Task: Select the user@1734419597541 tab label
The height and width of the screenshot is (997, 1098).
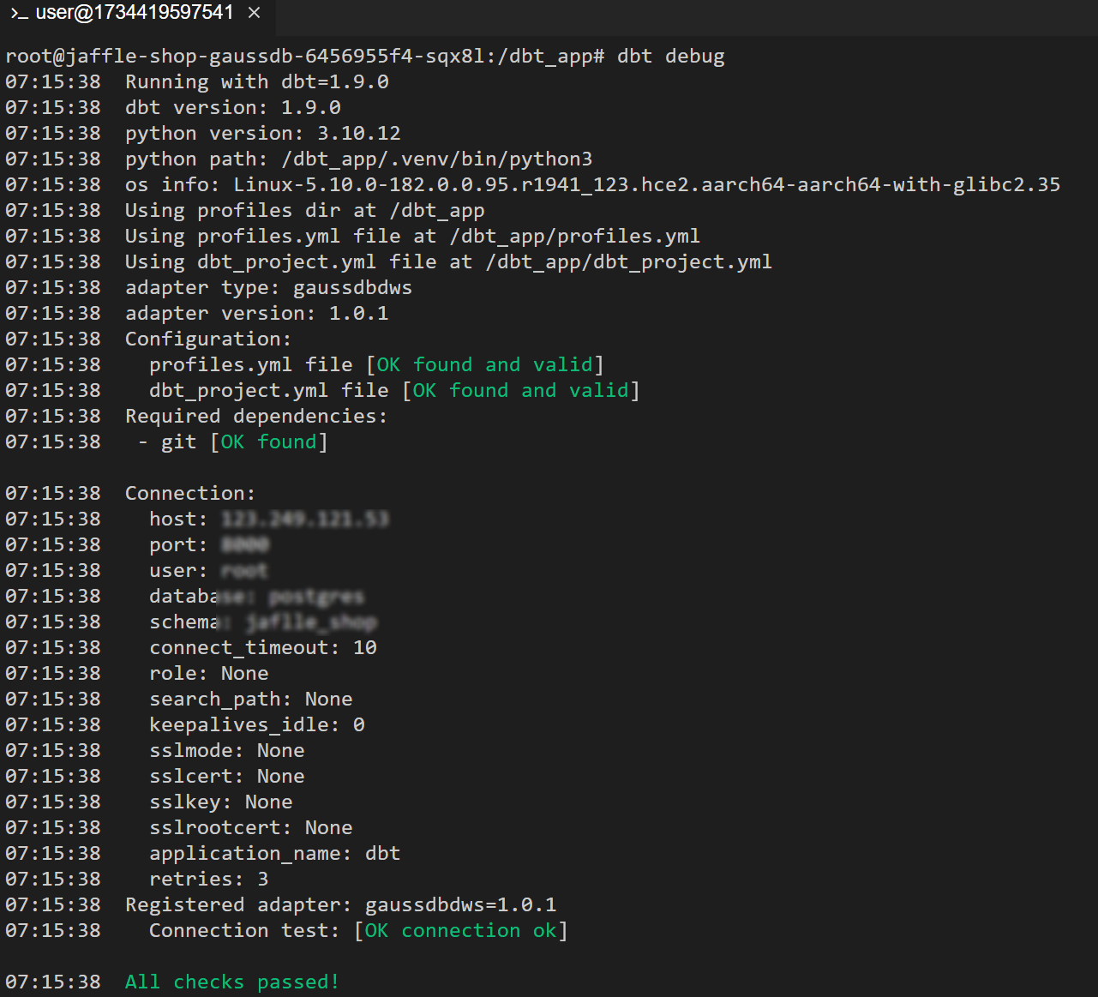Action: click(135, 13)
